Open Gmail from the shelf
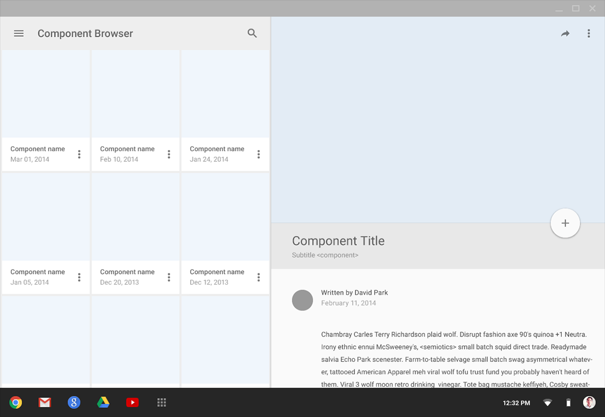 coord(45,402)
